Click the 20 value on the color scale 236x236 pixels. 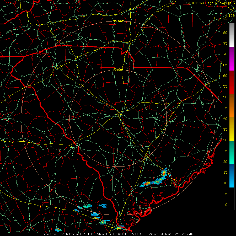[225, 162]
